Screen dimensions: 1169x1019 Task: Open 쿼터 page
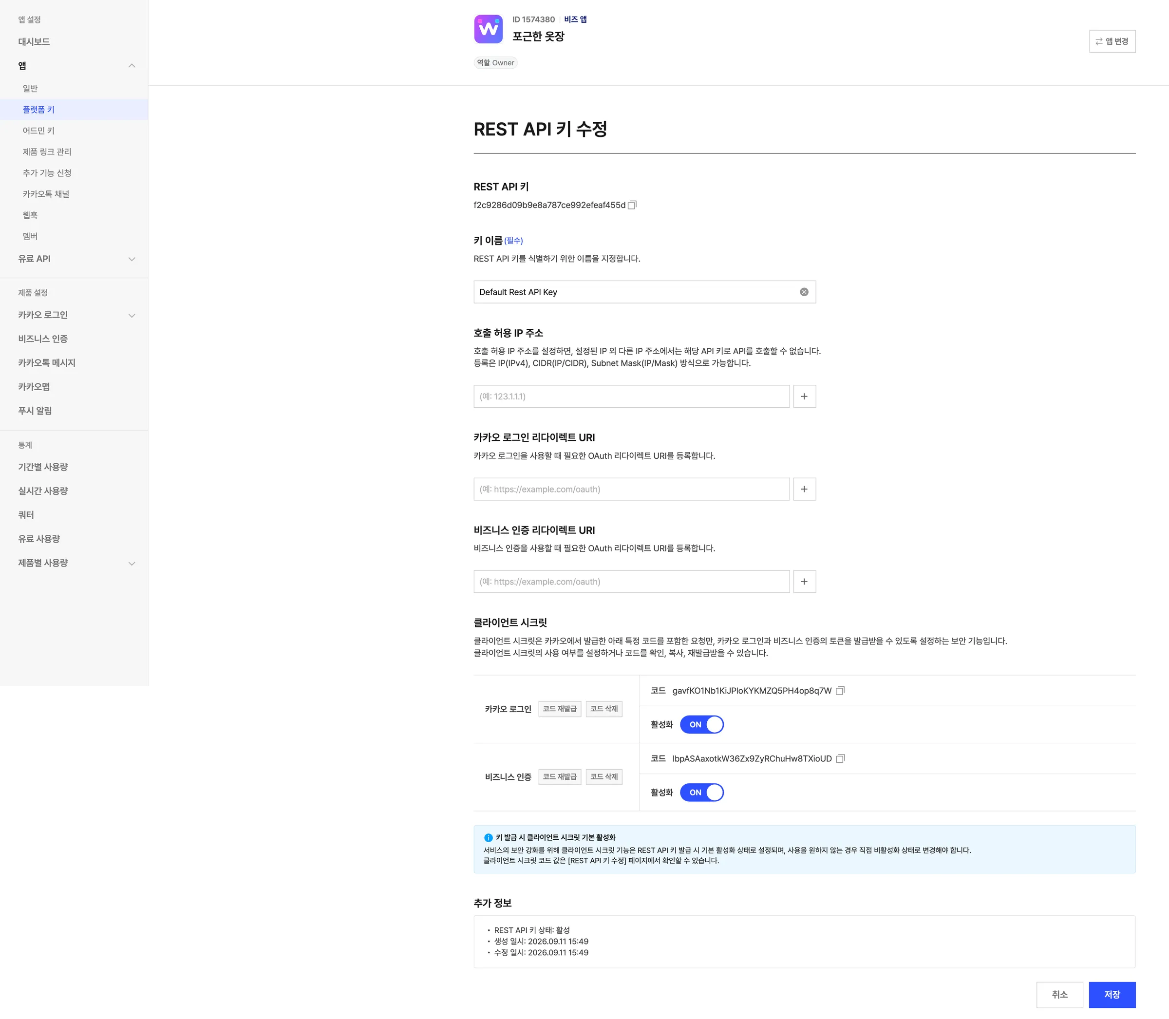(x=26, y=515)
